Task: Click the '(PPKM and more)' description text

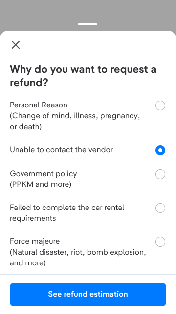Action: coord(41,184)
